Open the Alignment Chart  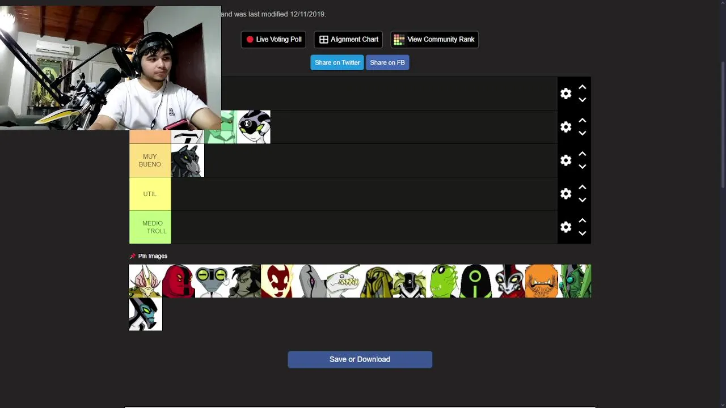348,40
